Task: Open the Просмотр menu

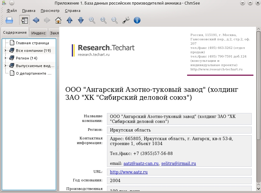Action: [50, 11]
